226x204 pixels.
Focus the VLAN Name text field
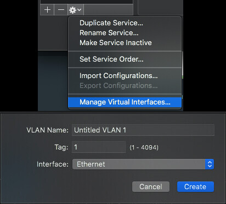[x=143, y=130]
